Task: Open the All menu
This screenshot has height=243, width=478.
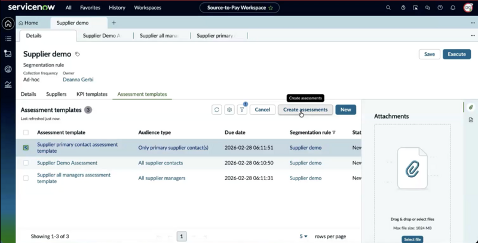Action: click(x=68, y=8)
